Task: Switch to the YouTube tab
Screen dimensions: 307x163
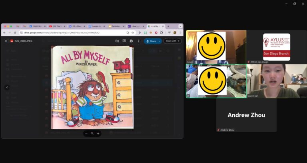Action: point(57,26)
